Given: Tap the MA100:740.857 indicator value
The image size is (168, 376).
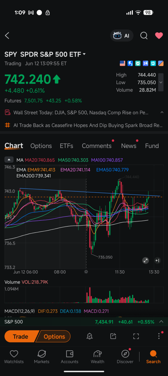Looking at the screenshot, I should pos(107,160).
